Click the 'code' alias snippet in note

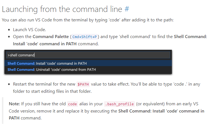[x=72, y=104]
